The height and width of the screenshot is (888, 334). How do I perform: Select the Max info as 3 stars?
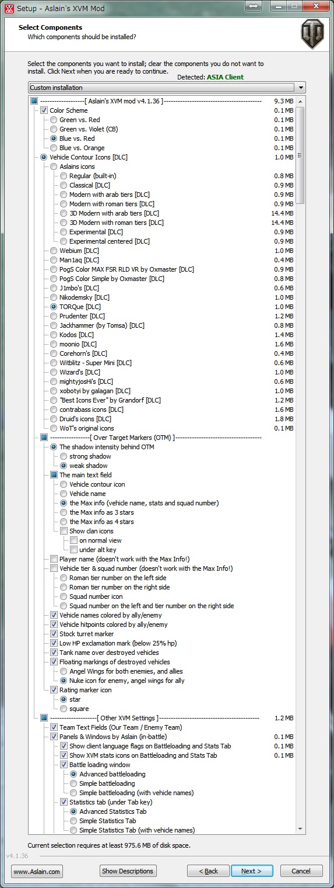point(64,512)
